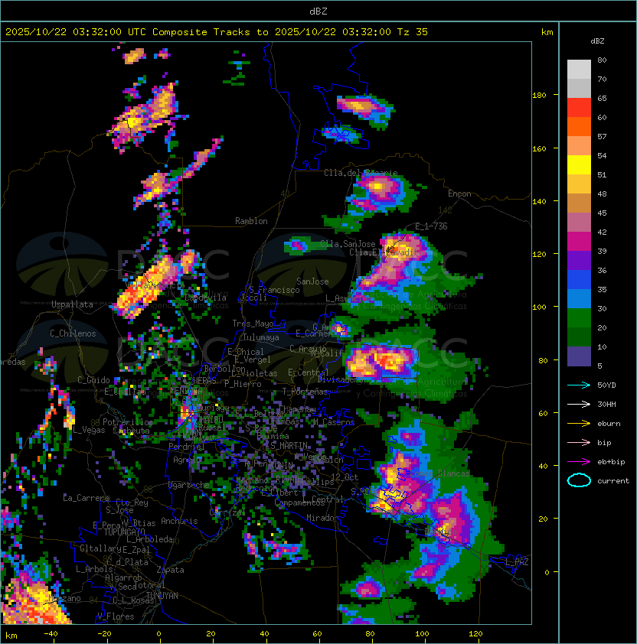The image size is (637, 644).
Task: Click the 'P_Hierro' map label
Action: 243,384
